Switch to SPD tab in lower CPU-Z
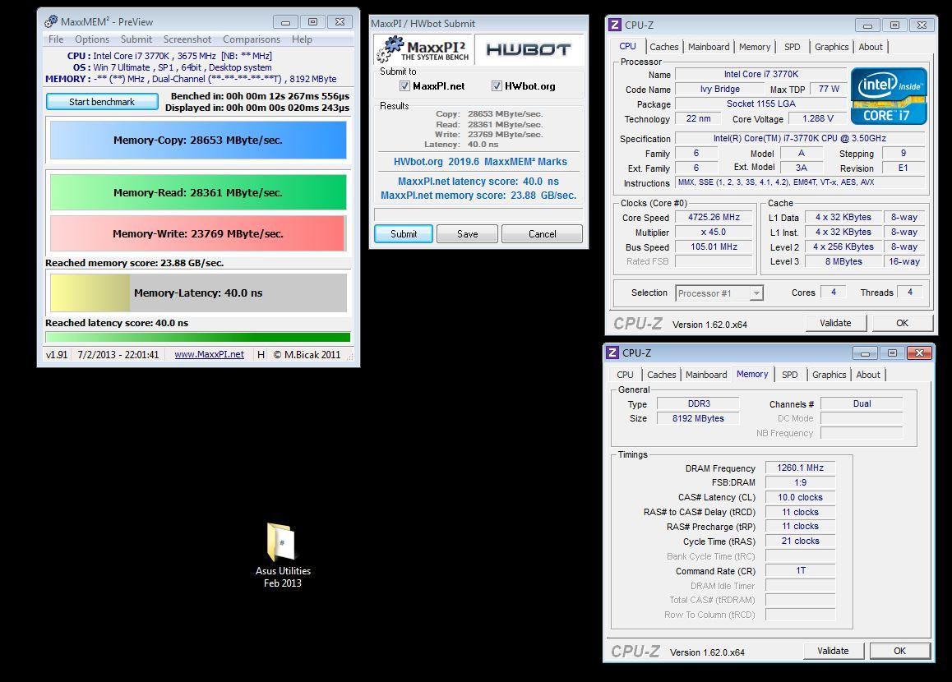Image resolution: width=952 pixels, height=682 pixels. [789, 375]
